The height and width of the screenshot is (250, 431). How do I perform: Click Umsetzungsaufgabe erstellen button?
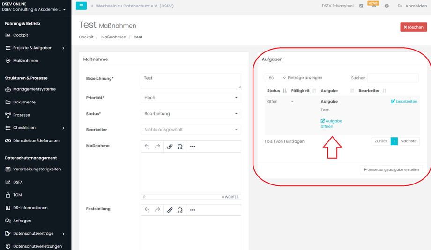(x=391, y=169)
